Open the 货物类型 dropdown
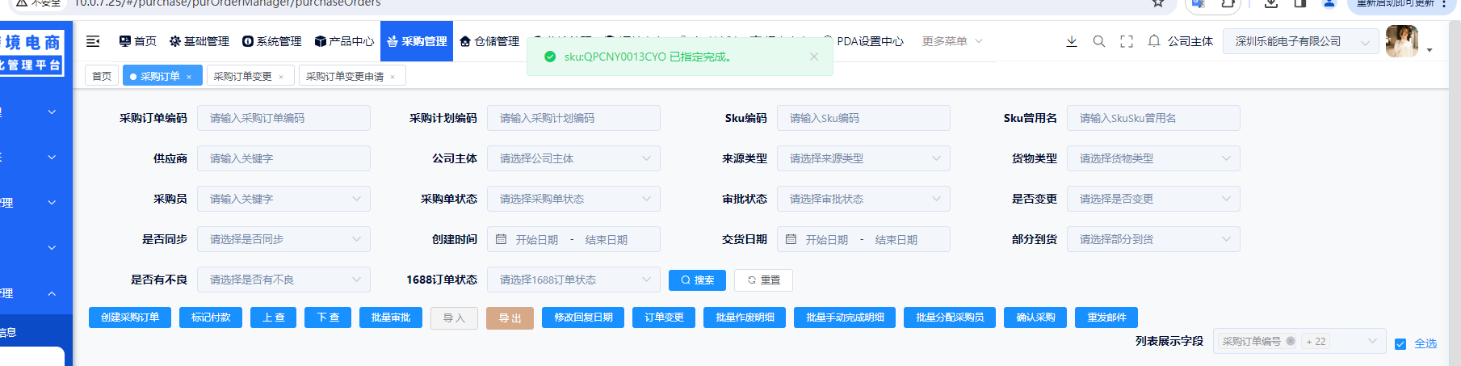The height and width of the screenshot is (366, 1461). pos(1153,158)
